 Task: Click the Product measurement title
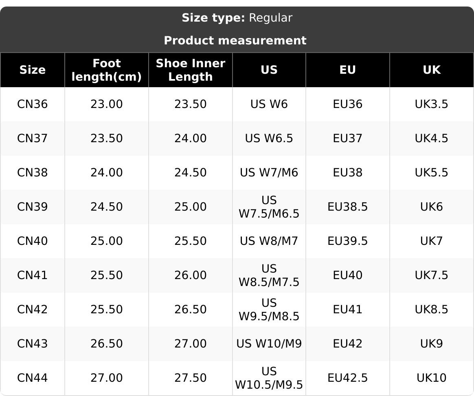pyautogui.click(x=235, y=41)
